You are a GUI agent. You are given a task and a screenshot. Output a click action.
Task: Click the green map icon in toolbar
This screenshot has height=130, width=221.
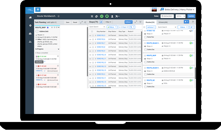pyautogui.click(x=102, y=16)
